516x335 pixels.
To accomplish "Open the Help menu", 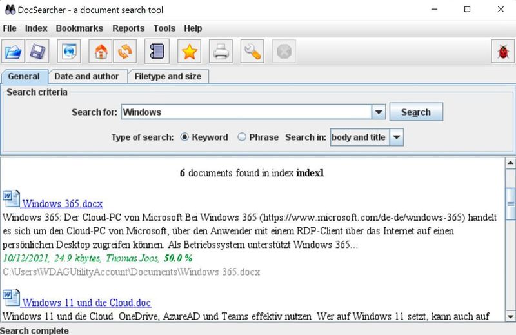I will pyautogui.click(x=193, y=28).
